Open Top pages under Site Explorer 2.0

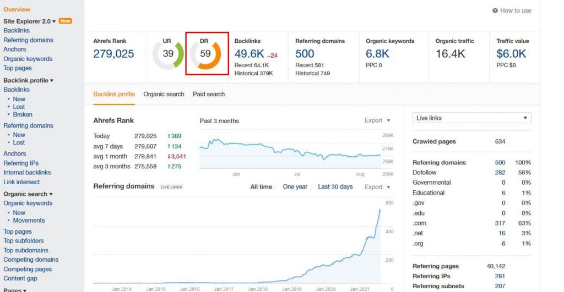click(18, 68)
